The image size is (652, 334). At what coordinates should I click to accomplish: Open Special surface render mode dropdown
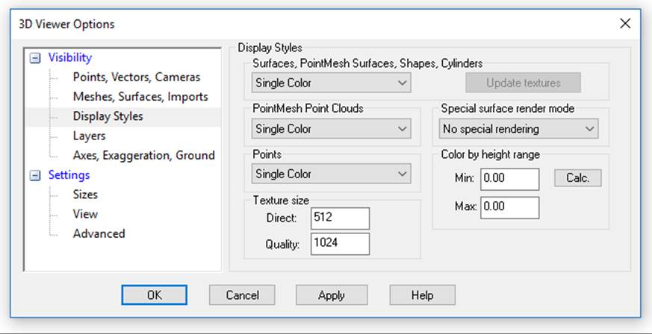pyautogui.click(x=518, y=129)
